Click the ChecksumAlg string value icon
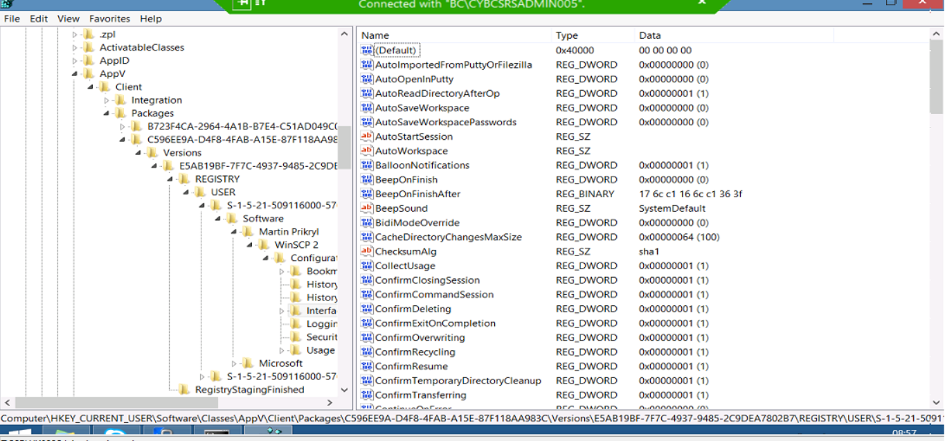Viewport: 945px width, 441px height. click(x=367, y=251)
